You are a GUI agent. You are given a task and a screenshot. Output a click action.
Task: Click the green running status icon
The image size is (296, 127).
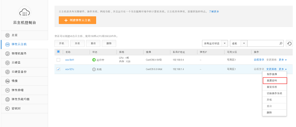[94, 60]
